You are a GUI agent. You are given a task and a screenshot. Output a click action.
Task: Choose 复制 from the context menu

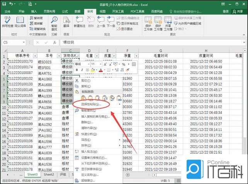click(98, 86)
